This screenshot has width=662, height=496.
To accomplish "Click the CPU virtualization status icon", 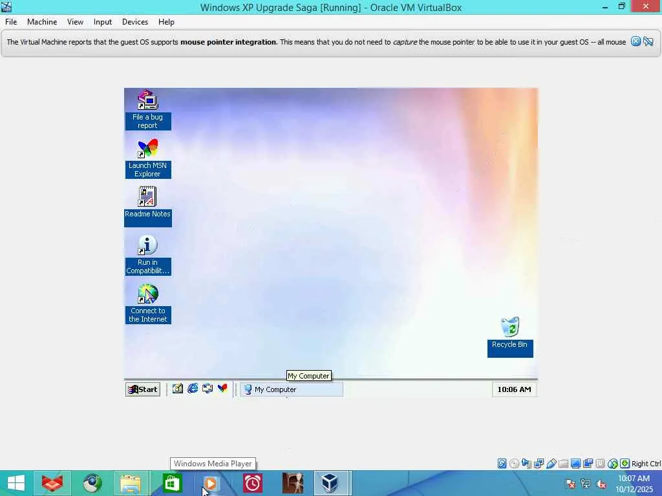I will [600, 464].
